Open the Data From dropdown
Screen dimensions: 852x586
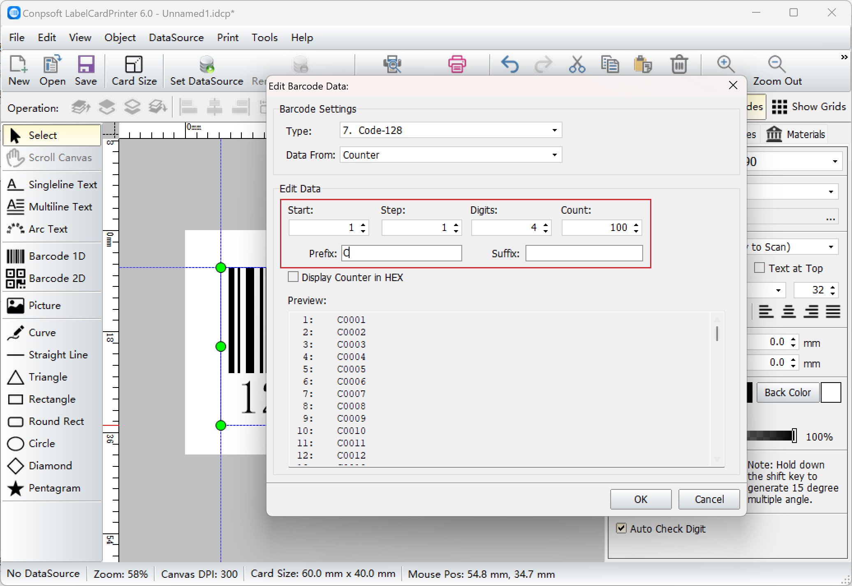(451, 155)
